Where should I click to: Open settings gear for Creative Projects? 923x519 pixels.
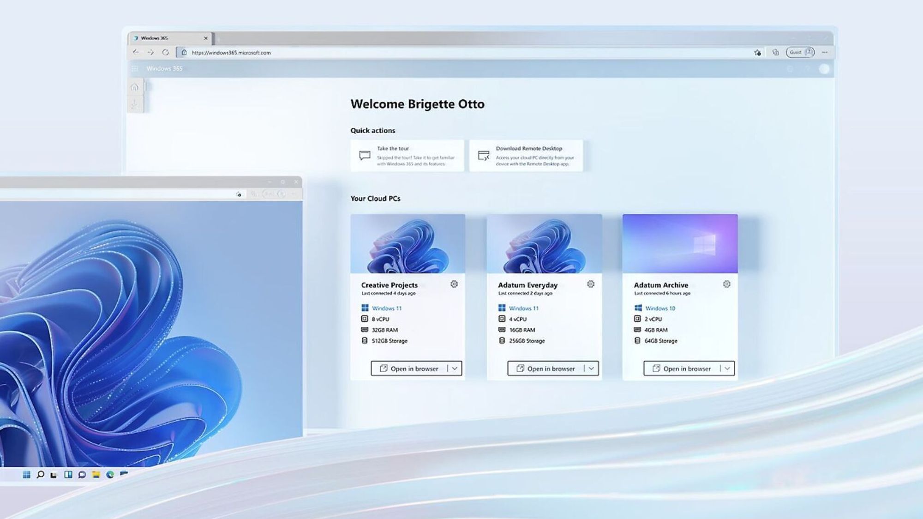pyautogui.click(x=454, y=284)
